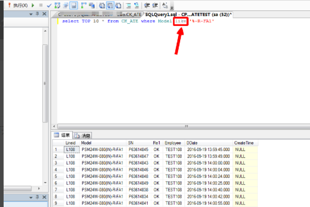Click the Re1 column header
Image resolution: width=310 pixels, height=207 pixels.
pyautogui.click(x=157, y=143)
